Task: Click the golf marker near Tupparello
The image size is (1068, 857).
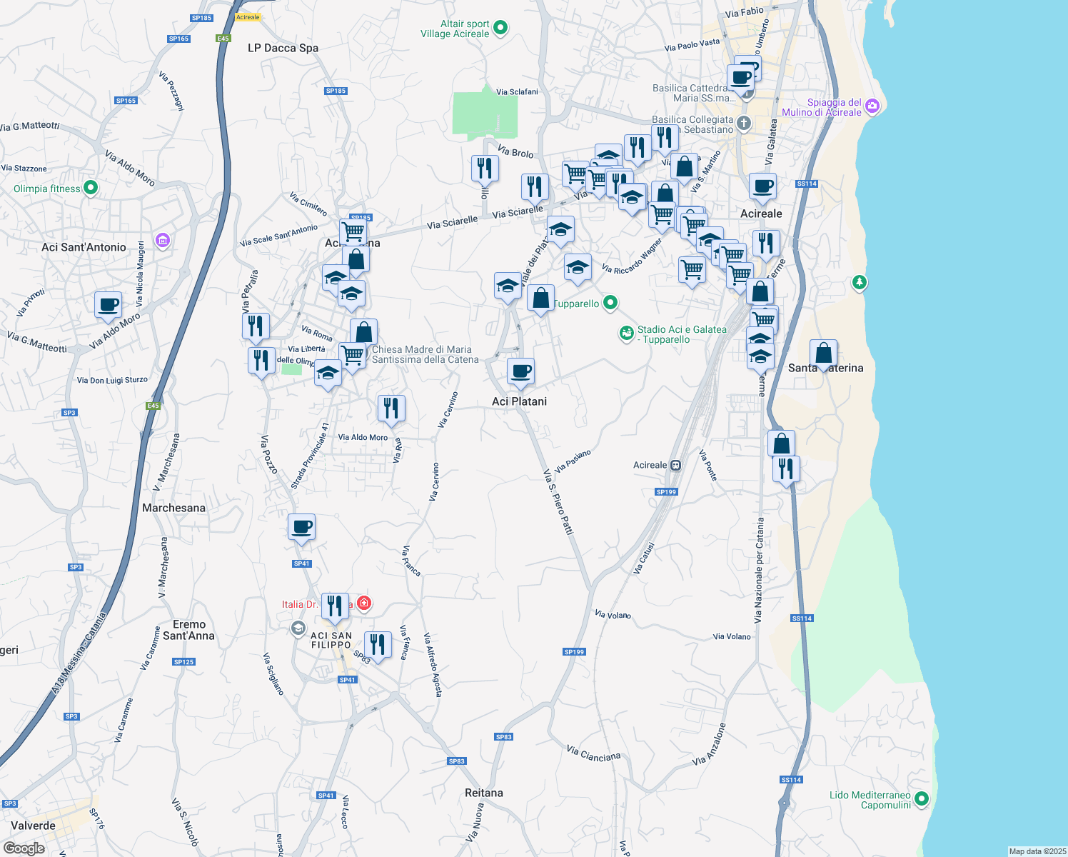Action: (610, 303)
